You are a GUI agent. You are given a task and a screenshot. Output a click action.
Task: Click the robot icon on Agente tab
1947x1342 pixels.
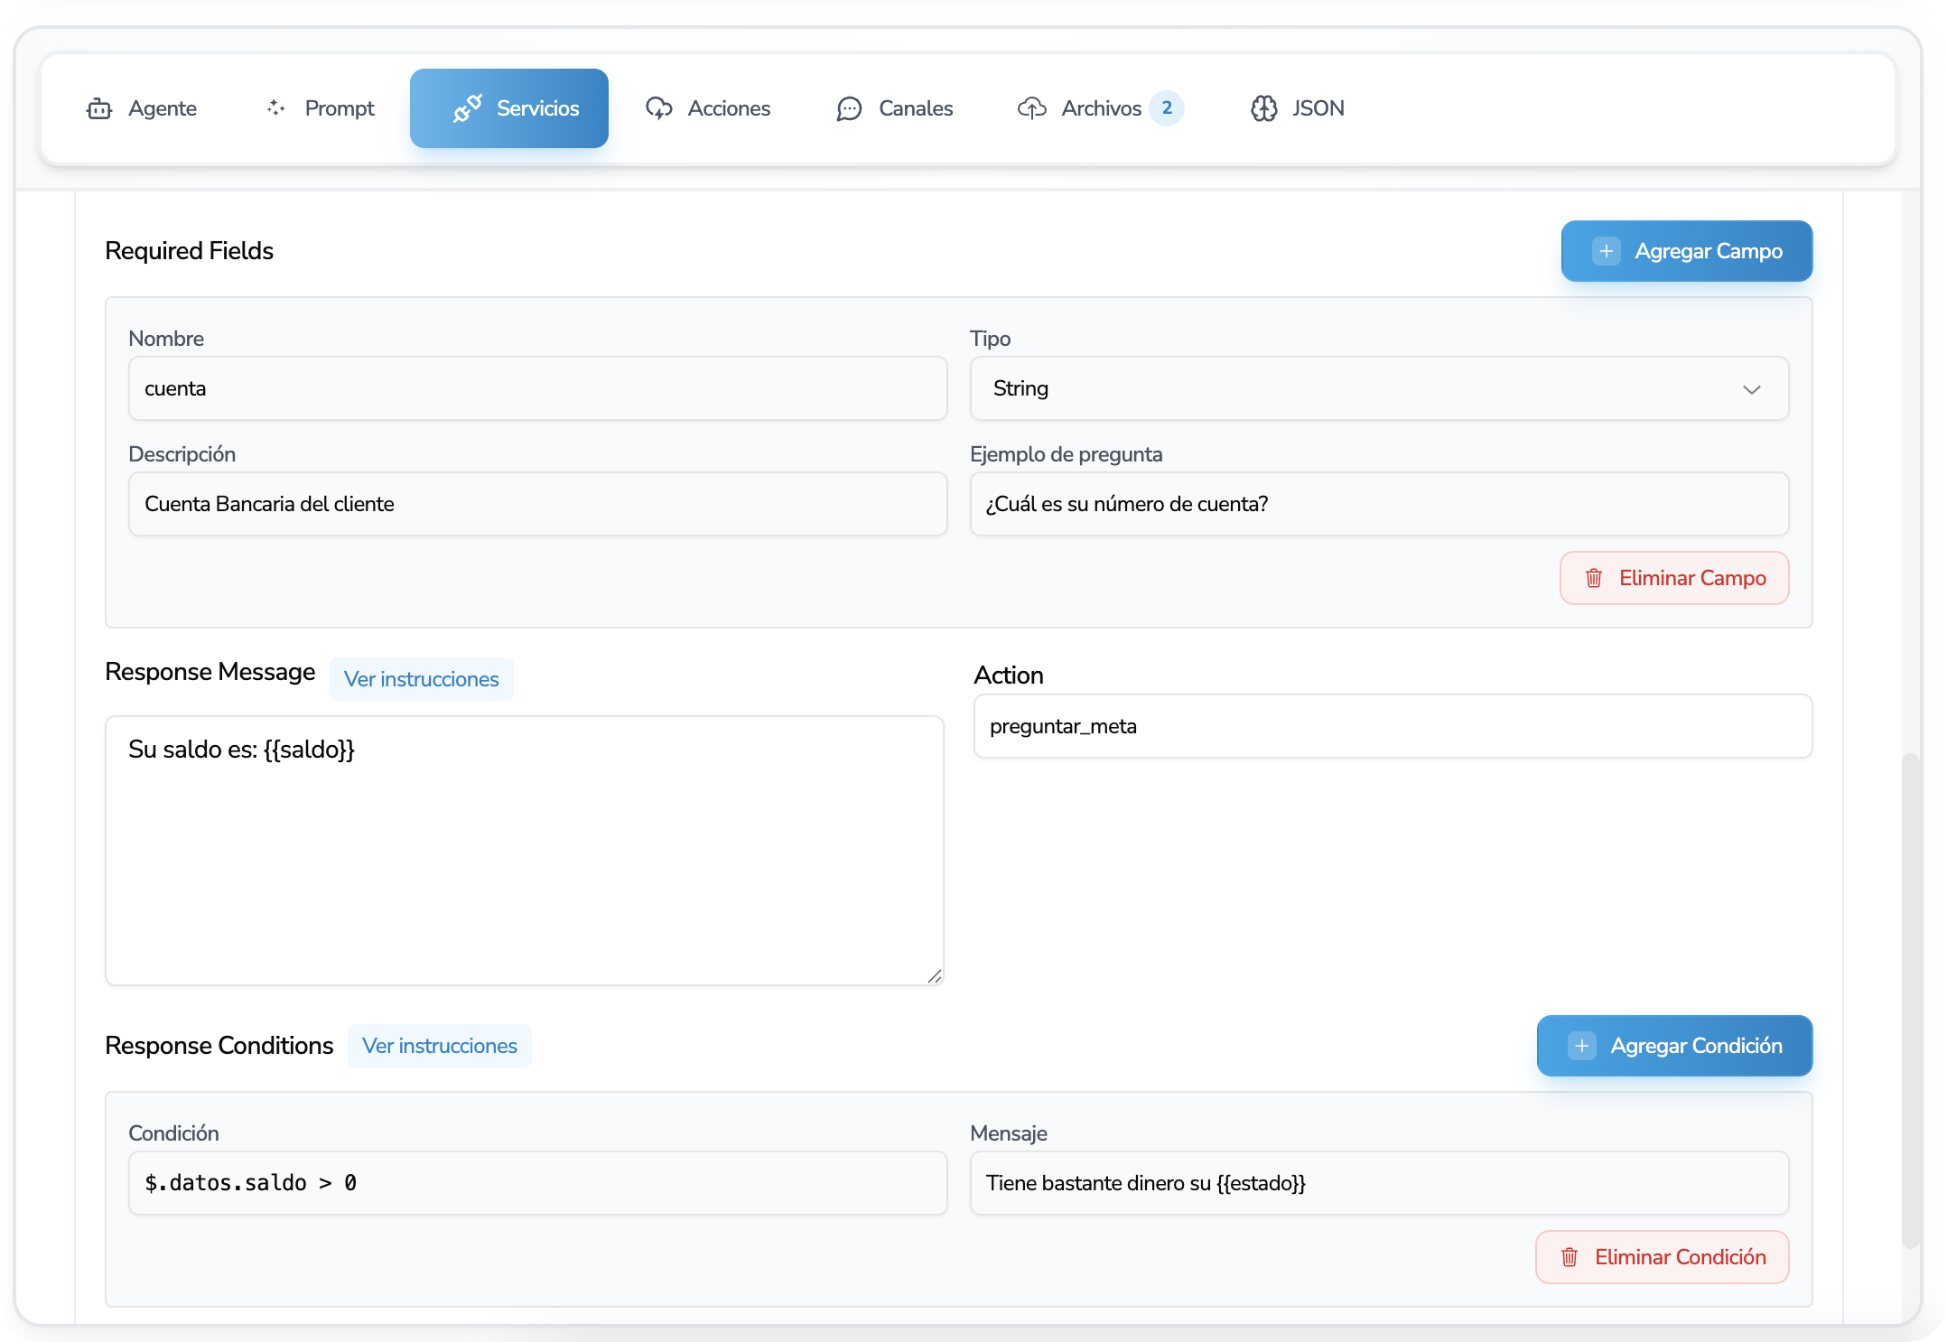point(99,108)
